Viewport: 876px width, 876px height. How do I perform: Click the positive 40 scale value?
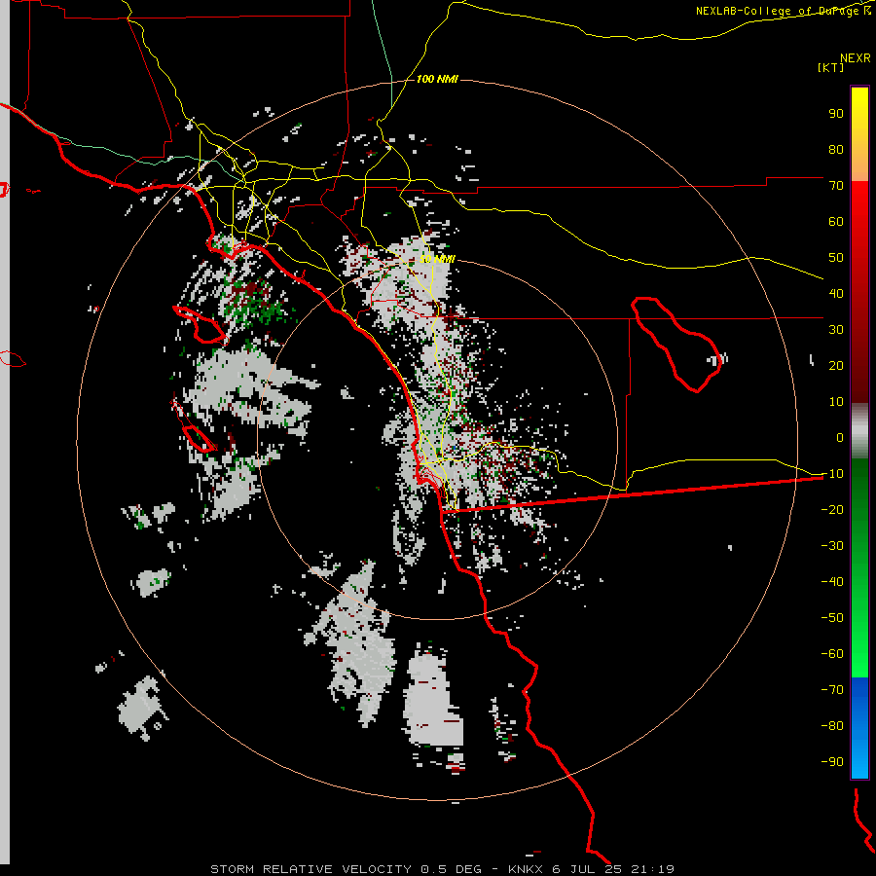click(x=836, y=294)
